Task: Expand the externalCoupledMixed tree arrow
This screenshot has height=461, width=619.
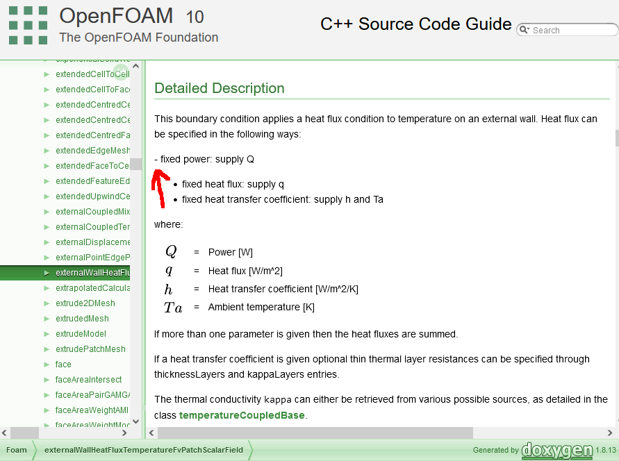Action: 47,212
